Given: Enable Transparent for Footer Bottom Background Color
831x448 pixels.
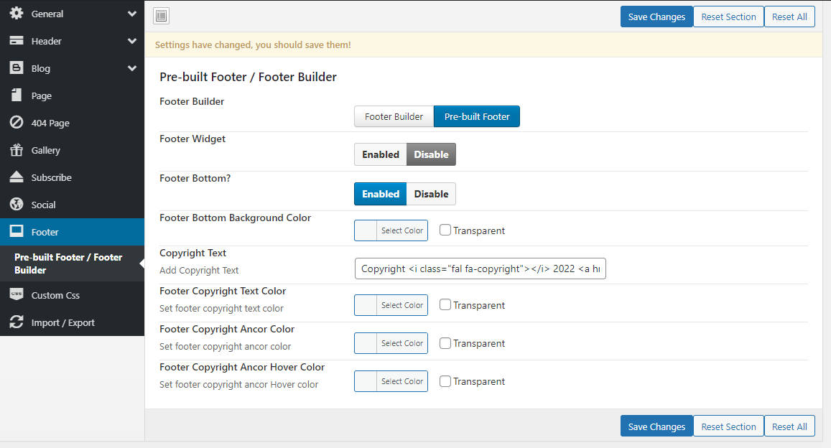Looking at the screenshot, I should pos(445,230).
